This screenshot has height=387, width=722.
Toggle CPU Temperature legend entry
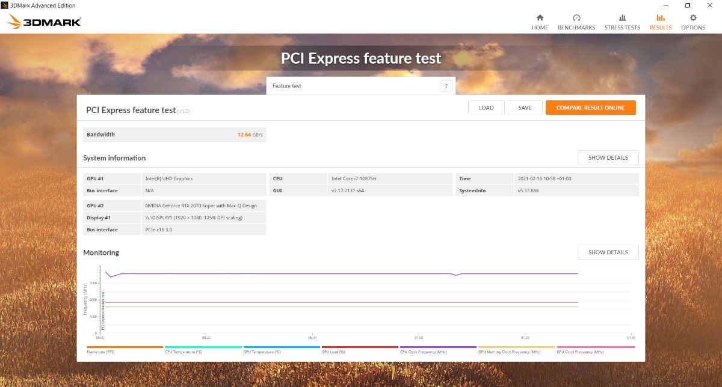[x=203, y=347]
